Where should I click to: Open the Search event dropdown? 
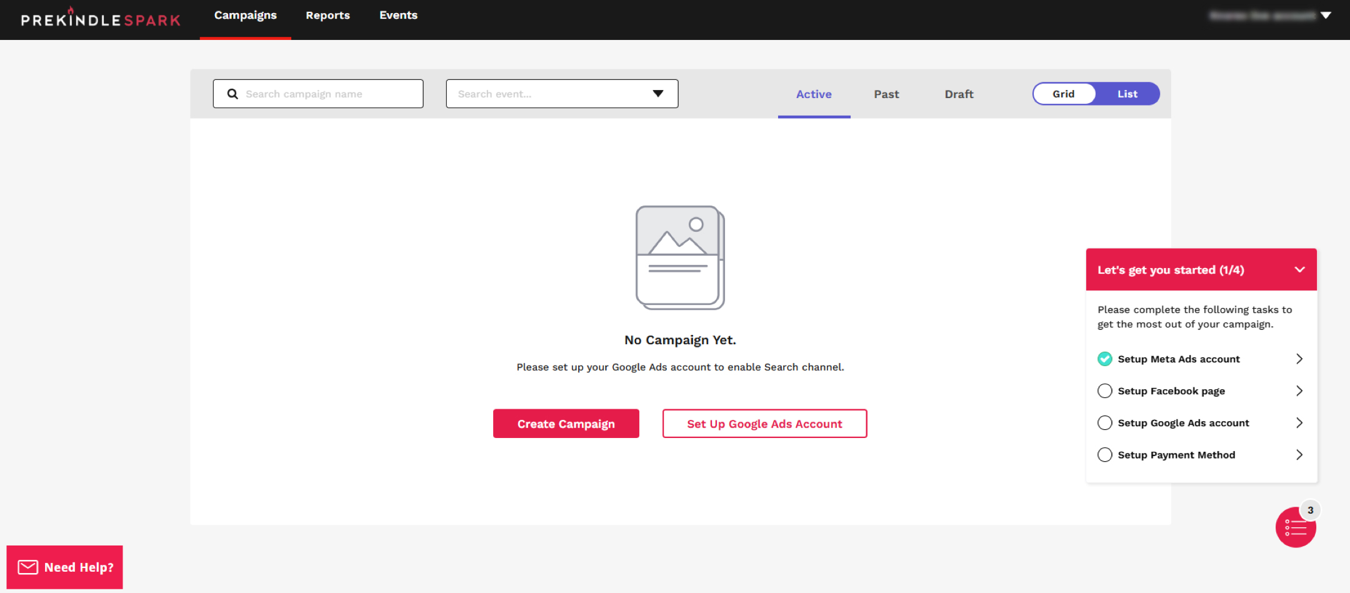click(x=657, y=94)
